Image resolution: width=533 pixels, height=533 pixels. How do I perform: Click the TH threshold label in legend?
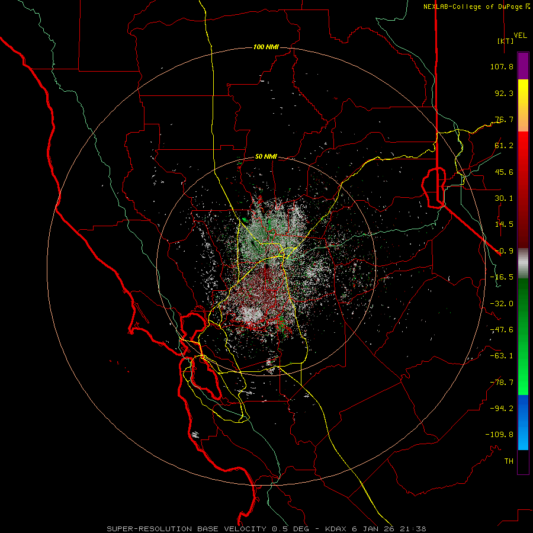(x=509, y=461)
